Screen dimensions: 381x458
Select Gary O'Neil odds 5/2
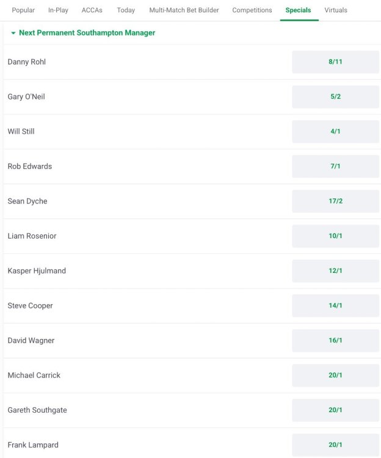(335, 97)
